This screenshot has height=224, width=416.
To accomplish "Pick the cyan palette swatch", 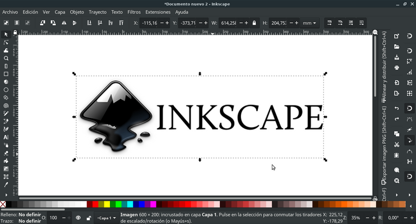I will coord(130,204).
